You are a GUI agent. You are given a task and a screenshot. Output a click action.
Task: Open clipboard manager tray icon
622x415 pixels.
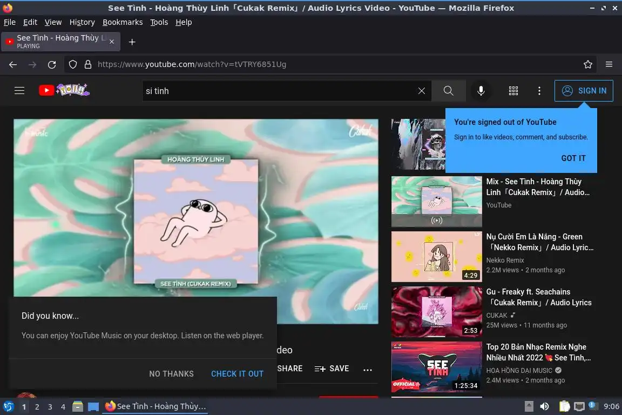point(564,407)
